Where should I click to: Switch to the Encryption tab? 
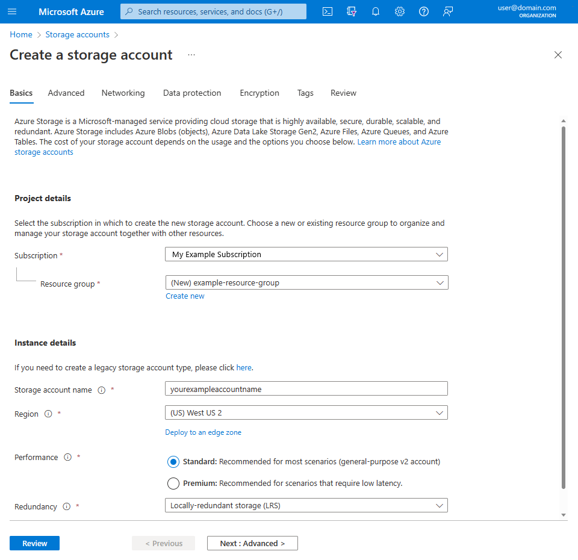pyautogui.click(x=259, y=93)
